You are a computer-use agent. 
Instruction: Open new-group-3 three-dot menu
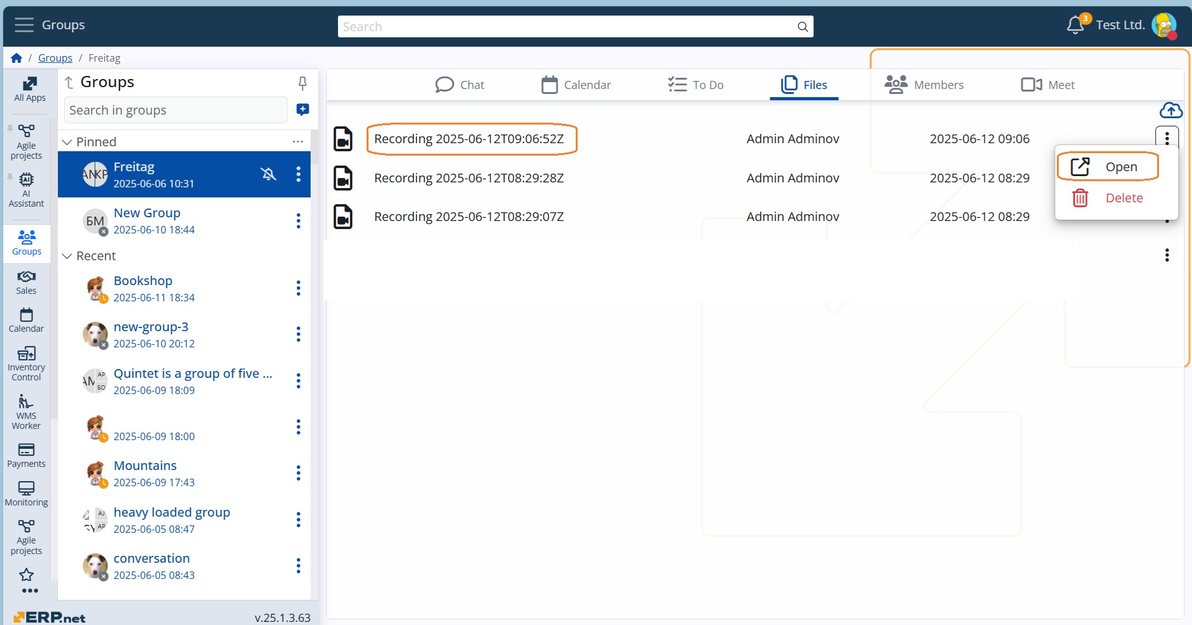[298, 334]
